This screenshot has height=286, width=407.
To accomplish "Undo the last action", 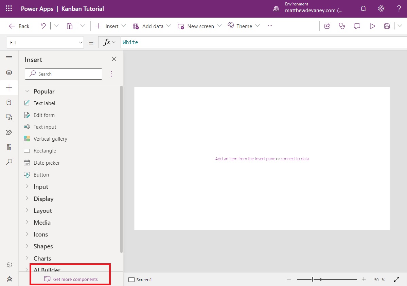I will pyautogui.click(x=43, y=26).
